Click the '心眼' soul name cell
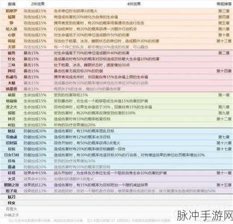The image size is (233, 224). coord(12,35)
